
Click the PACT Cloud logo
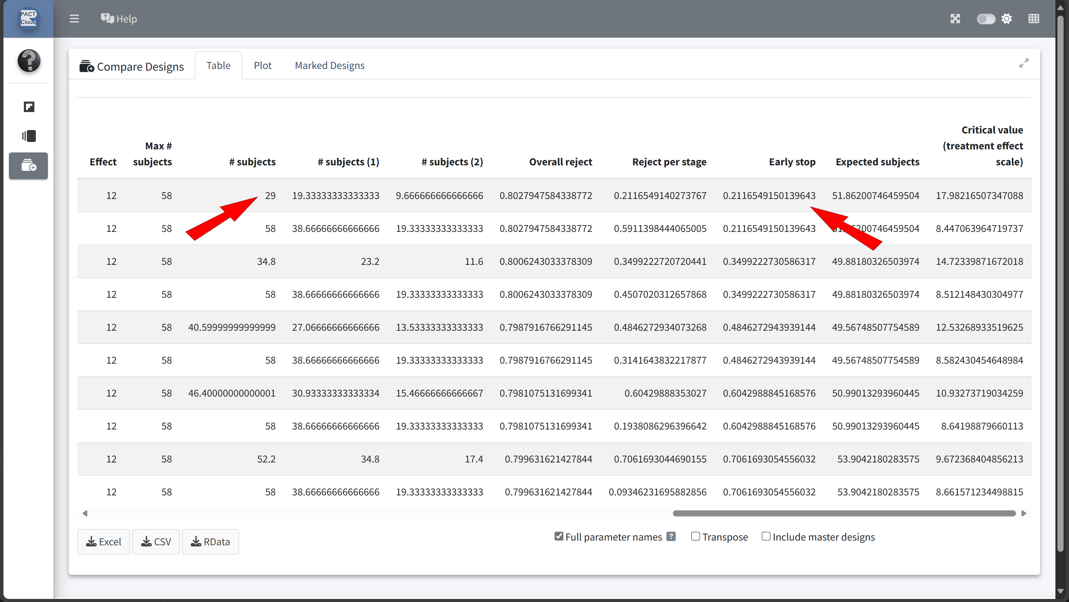pyautogui.click(x=28, y=18)
